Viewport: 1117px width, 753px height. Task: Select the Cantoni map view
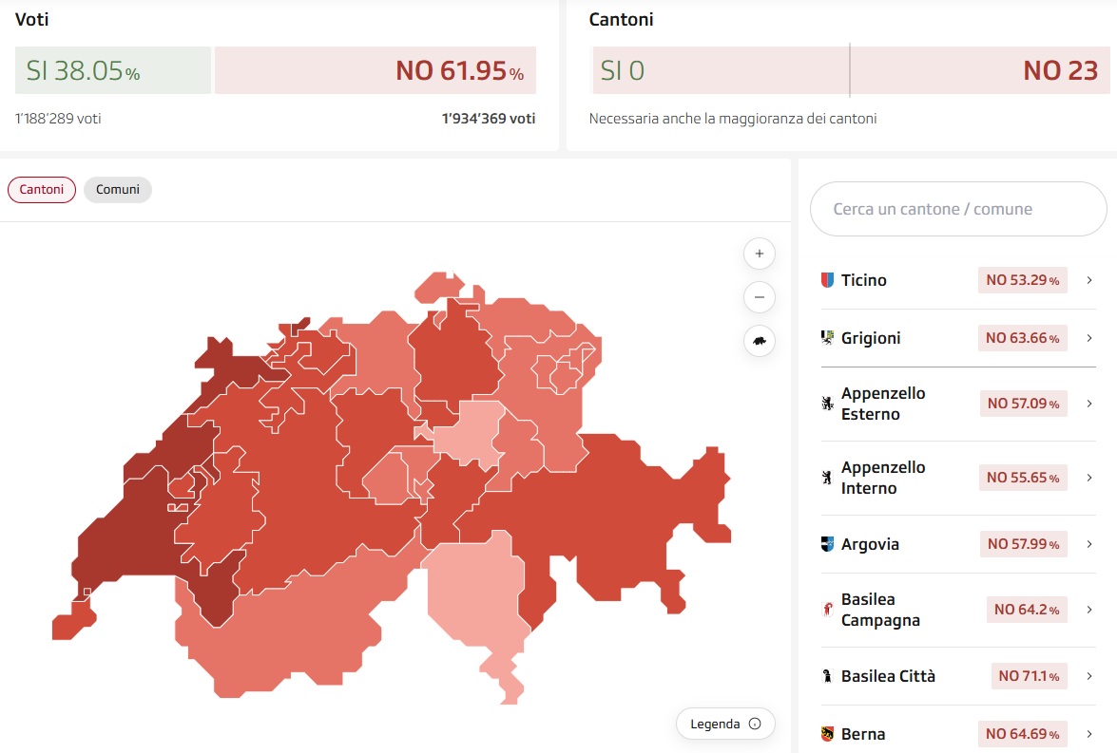click(42, 190)
